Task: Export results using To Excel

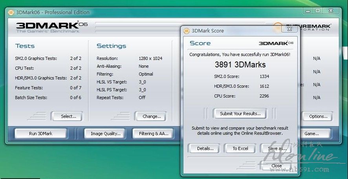Action: [240, 148]
